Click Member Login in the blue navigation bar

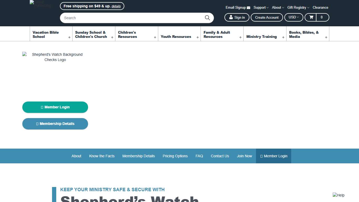[x=274, y=156]
